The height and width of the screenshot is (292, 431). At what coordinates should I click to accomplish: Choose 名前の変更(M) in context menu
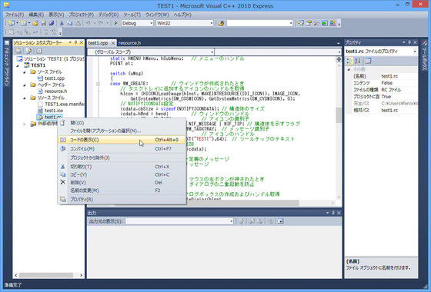click(122, 191)
